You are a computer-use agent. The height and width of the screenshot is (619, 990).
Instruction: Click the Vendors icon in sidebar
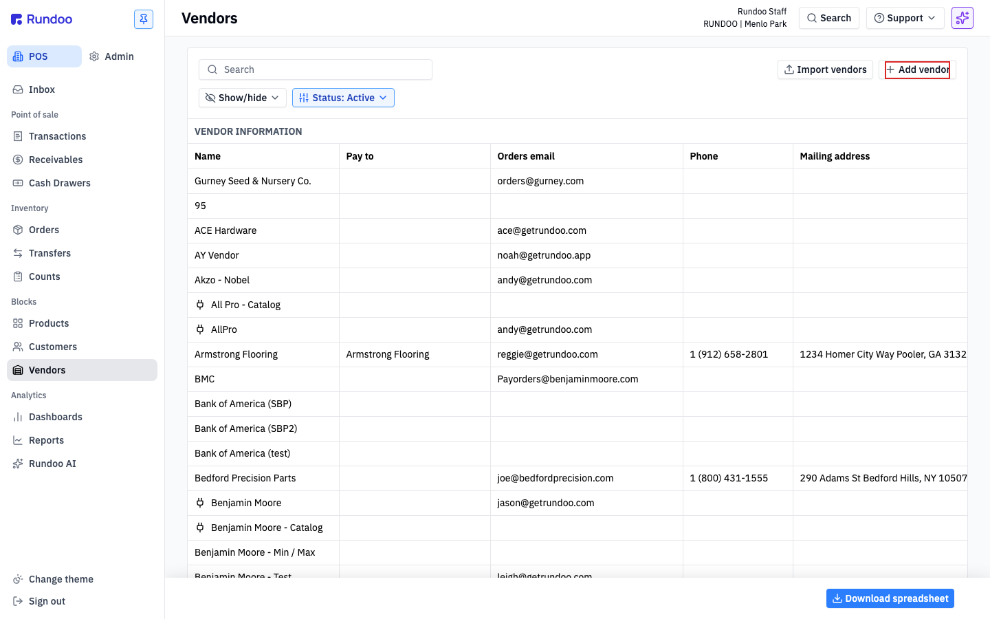(18, 370)
